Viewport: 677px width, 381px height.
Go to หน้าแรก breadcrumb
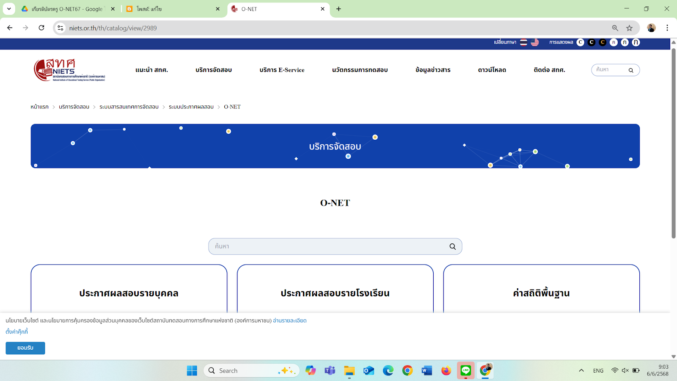(39, 107)
